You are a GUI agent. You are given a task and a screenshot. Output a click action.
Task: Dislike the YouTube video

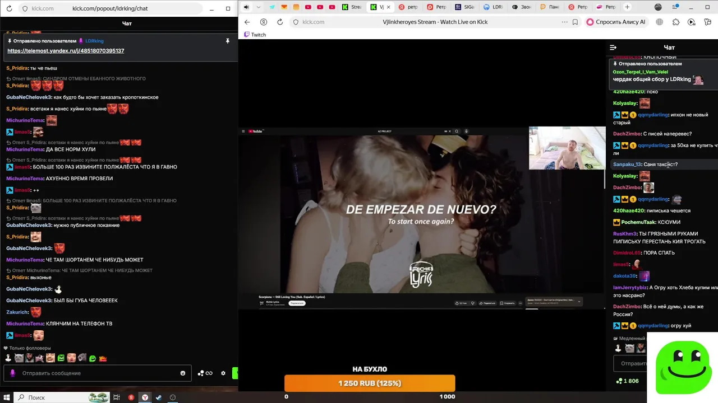coord(472,303)
